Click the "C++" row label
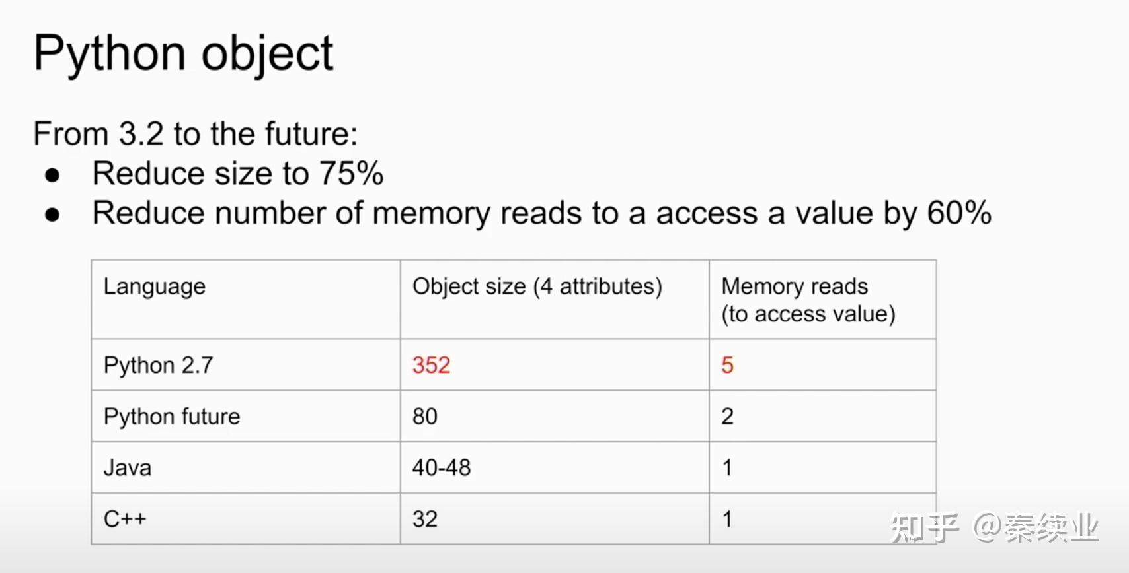1129x573 pixels. (x=125, y=519)
